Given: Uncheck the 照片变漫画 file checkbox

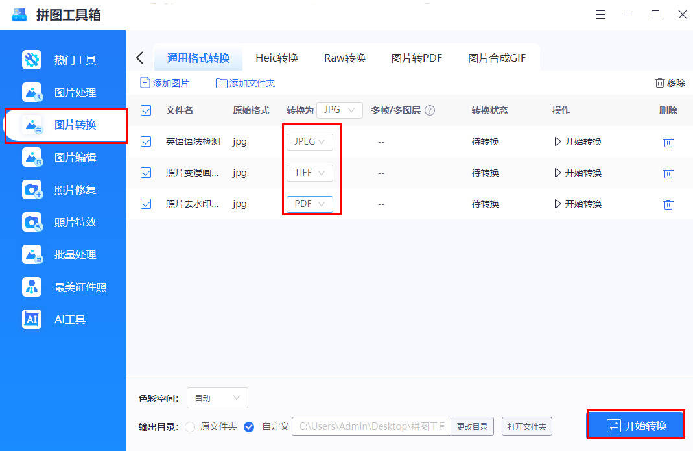Looking at the screenshot, I should click(146, 173).
